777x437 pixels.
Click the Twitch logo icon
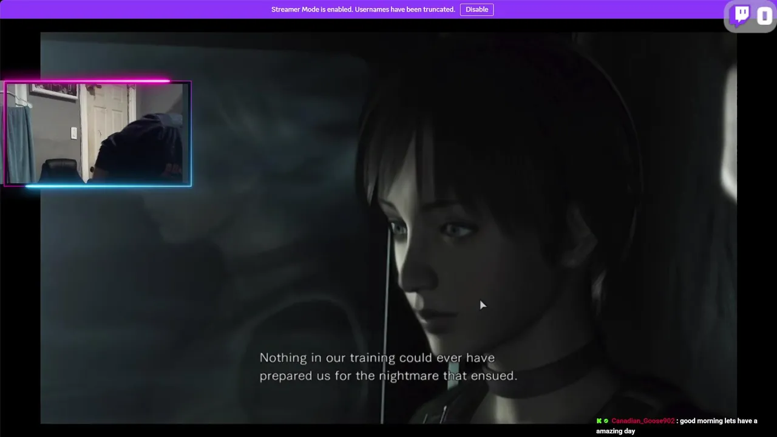[x=741, y=15]
